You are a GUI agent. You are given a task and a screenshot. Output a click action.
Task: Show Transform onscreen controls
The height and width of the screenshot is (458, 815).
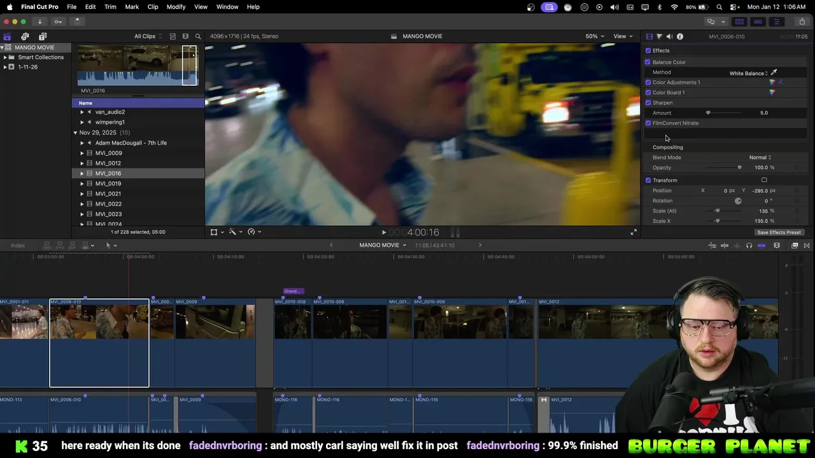(x=764, y=180)
